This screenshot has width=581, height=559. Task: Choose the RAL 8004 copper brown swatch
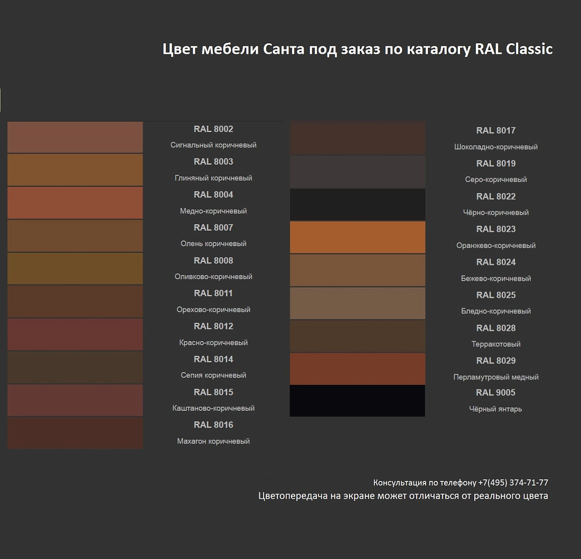[x=75, y=203]
